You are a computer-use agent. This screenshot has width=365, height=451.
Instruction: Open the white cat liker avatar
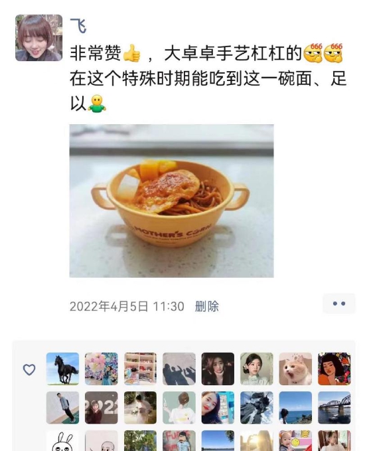point(295,369)
